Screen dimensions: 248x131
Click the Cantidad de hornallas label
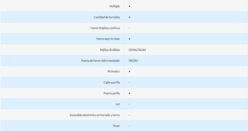pos(107,17)
